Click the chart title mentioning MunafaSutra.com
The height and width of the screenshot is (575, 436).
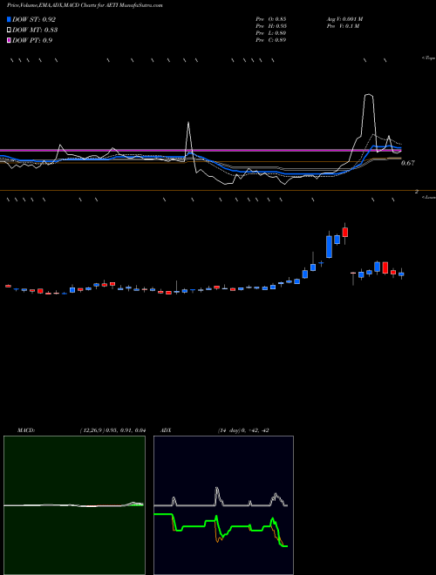(x=85, y=5)
